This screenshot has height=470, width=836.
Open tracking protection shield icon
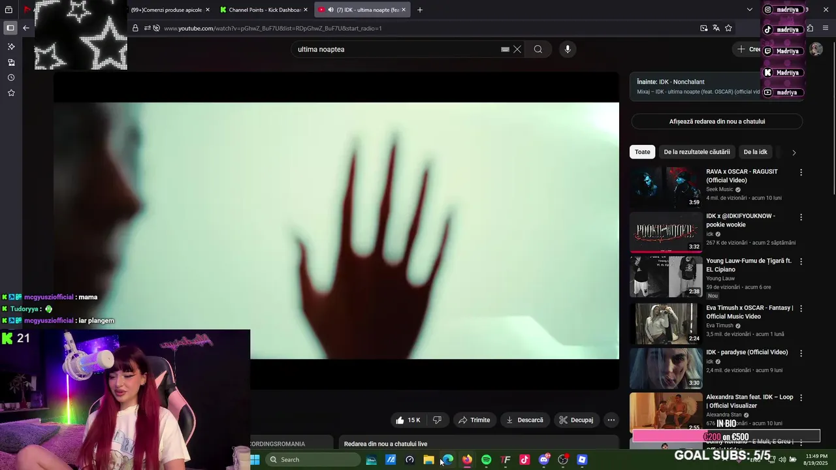pyautogui.click(x=156, y=28)
